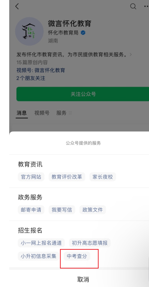Dismiss the sheet with 取消
This screenshot has height=287, width=149.
coord(83,279)
